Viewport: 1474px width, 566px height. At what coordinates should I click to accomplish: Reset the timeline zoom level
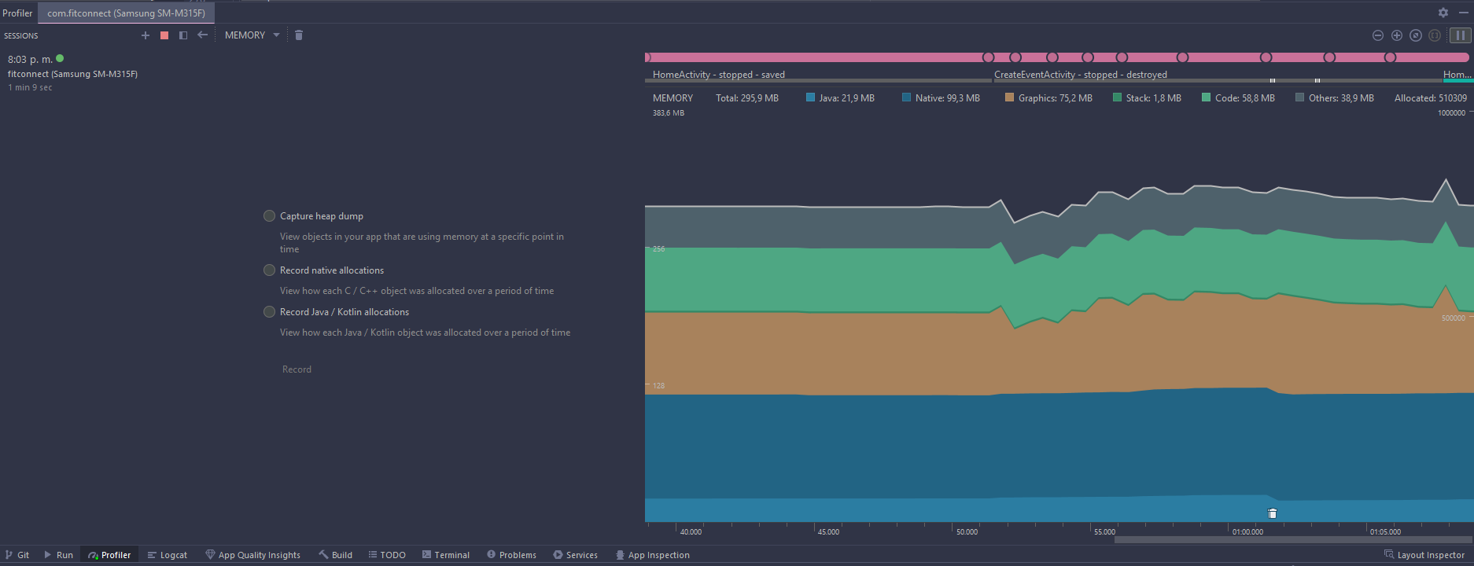click(1416, 35)
